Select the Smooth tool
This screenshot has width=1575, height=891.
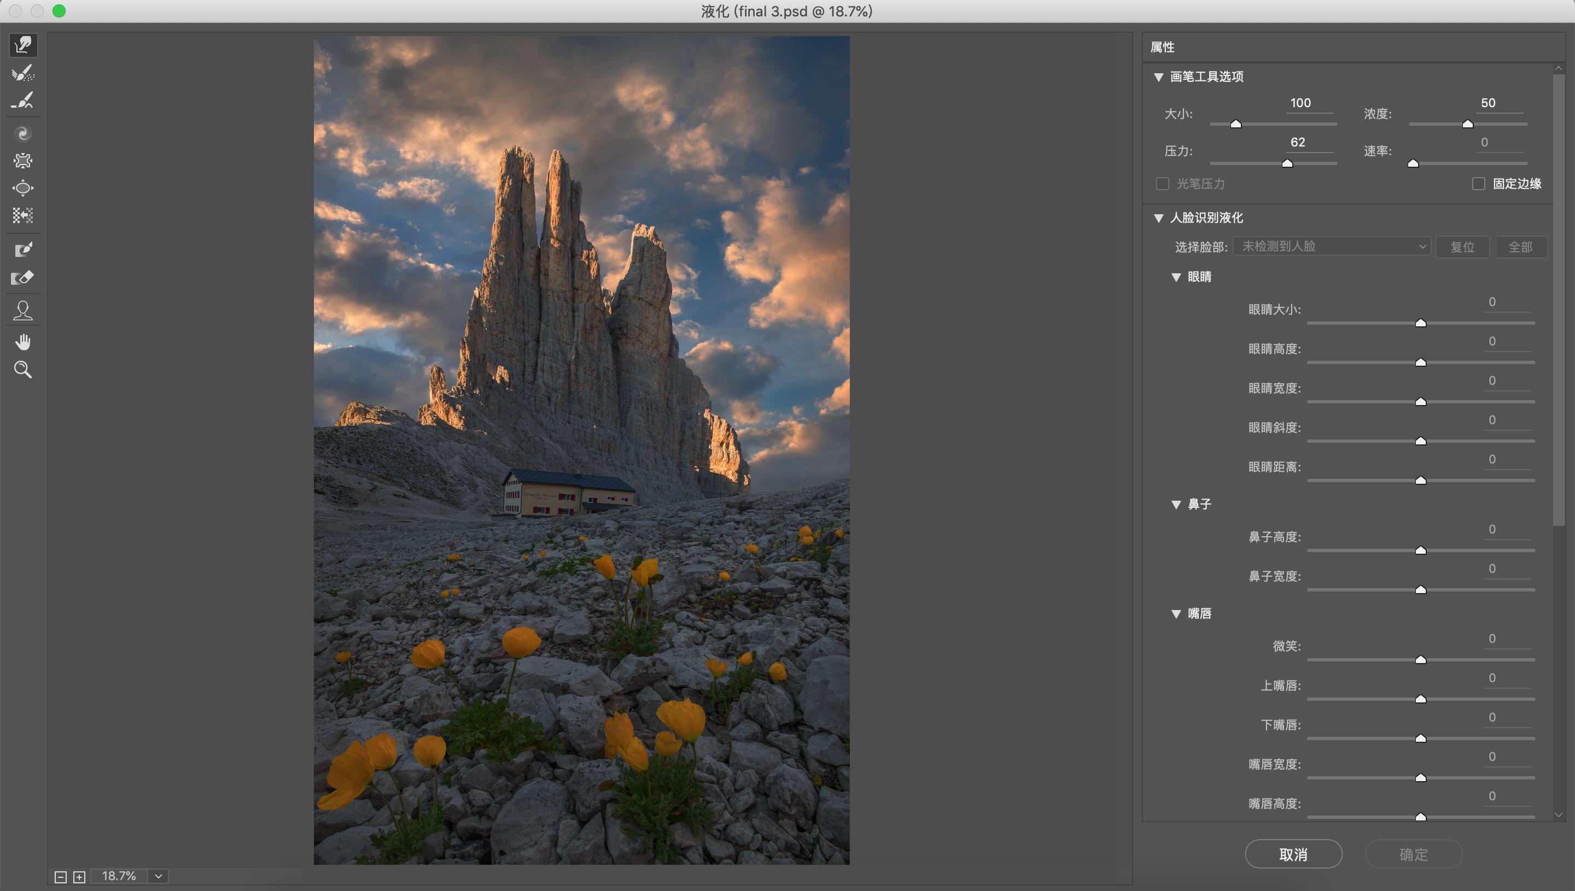point(24,101)
